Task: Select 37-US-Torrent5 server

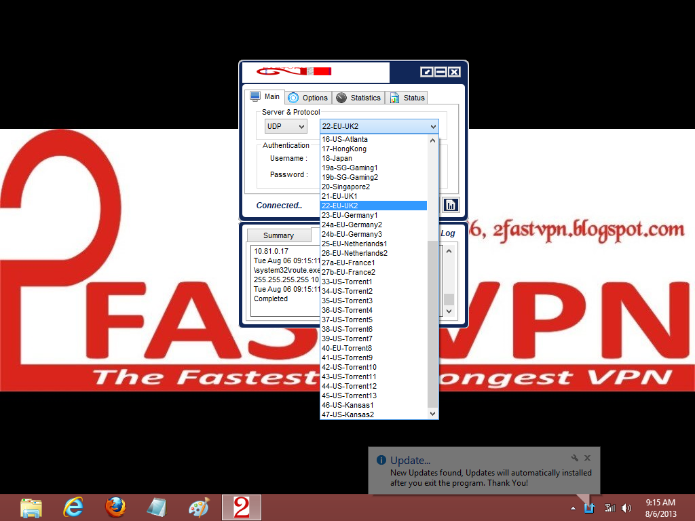Action: [373, 320]
